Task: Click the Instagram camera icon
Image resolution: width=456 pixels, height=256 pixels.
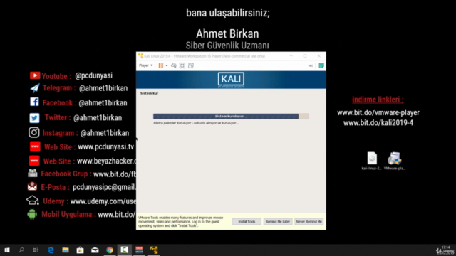Action: click(x=34, y=132)
